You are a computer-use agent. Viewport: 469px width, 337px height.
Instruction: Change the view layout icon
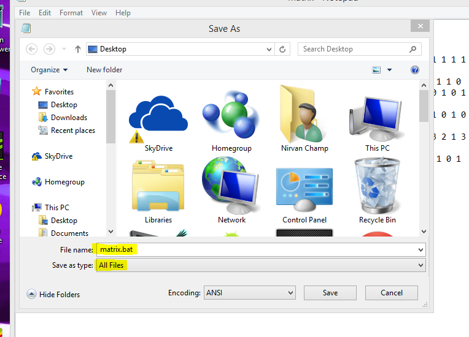[376, 70]
